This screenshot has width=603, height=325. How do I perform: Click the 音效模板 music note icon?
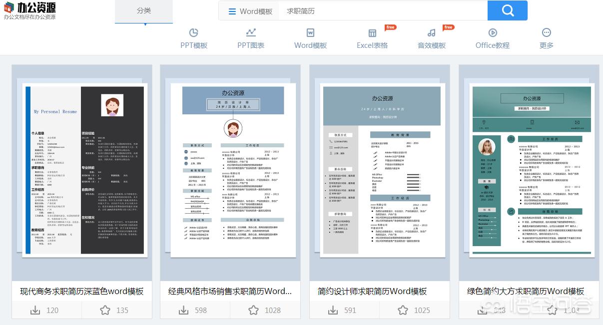pos(432,33)
